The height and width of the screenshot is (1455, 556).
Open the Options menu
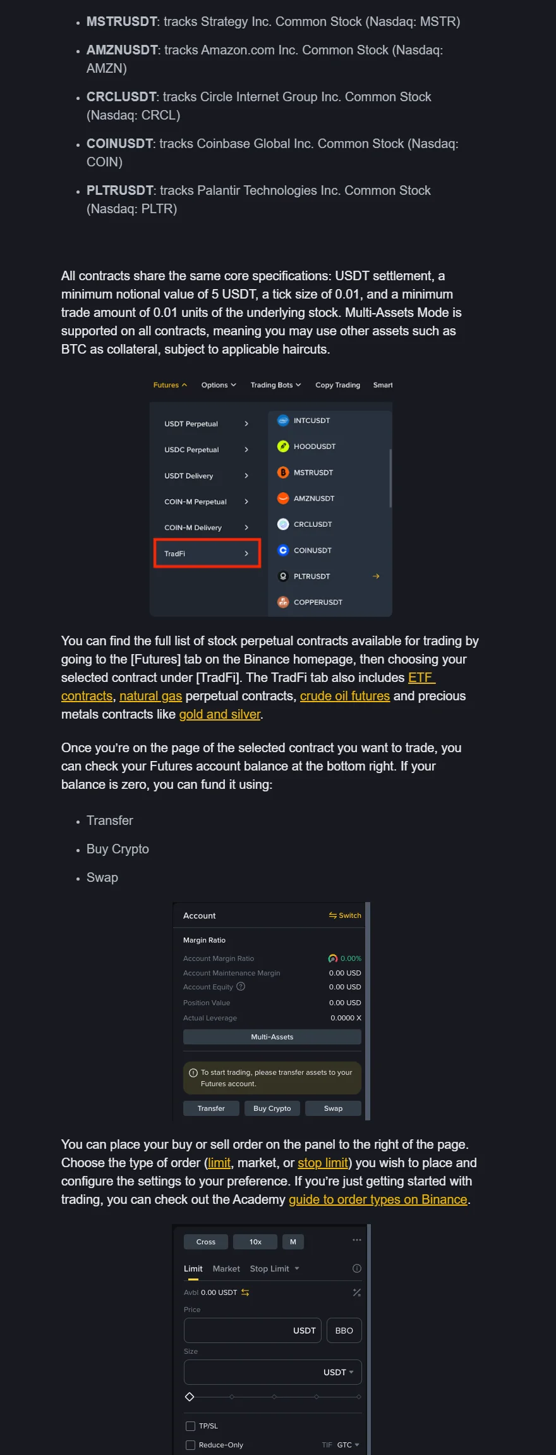[x=219, y=385]
